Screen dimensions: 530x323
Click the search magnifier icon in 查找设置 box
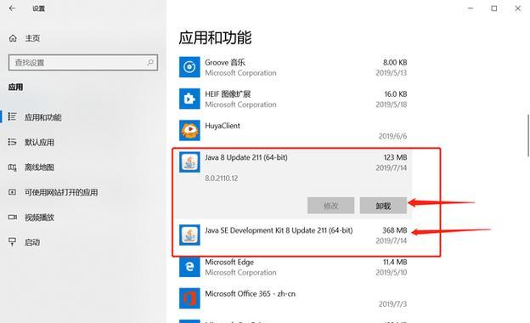coord(150,62)
